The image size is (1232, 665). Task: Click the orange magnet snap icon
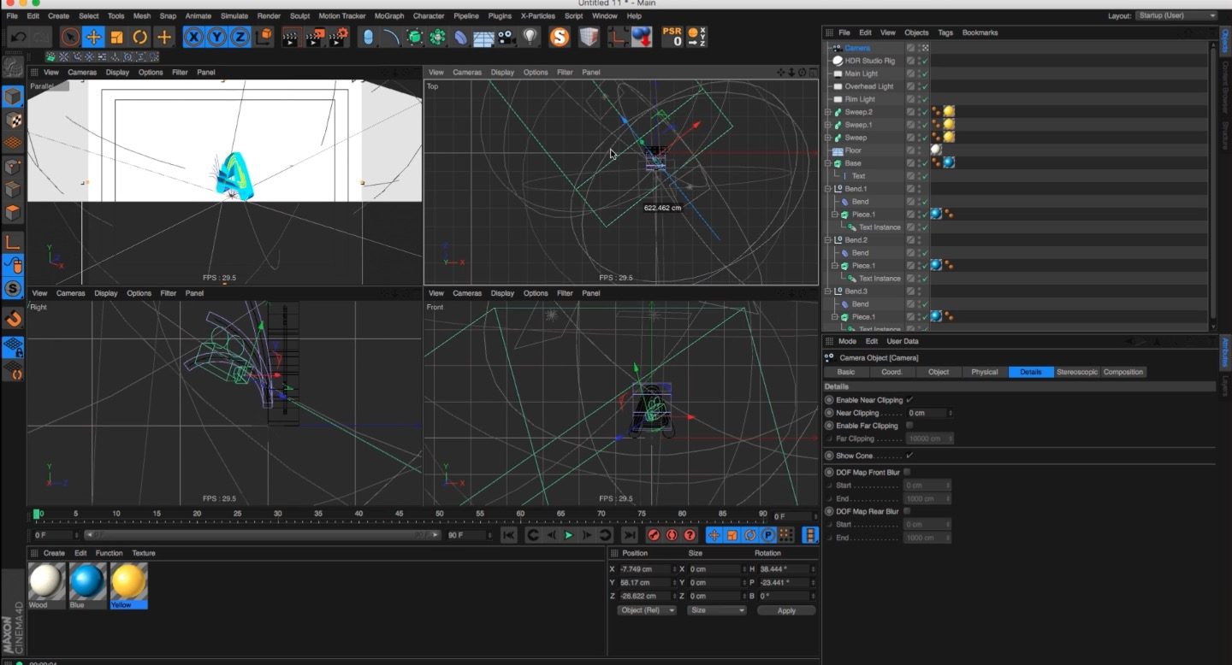(13, 320)
